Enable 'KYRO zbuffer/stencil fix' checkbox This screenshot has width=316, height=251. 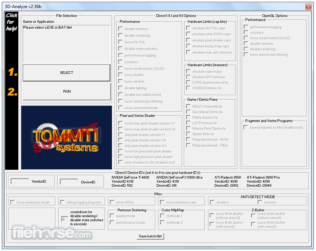coord(188,82)
